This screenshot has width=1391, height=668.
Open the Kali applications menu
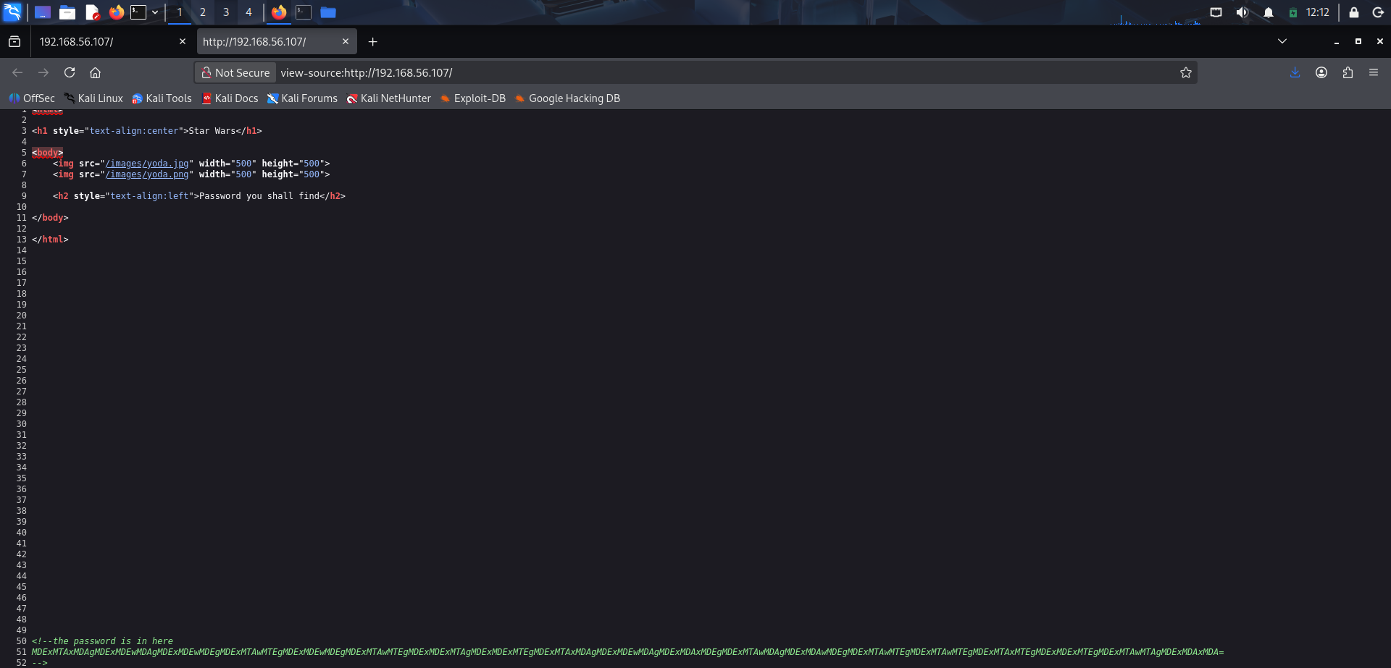point(12,12)
